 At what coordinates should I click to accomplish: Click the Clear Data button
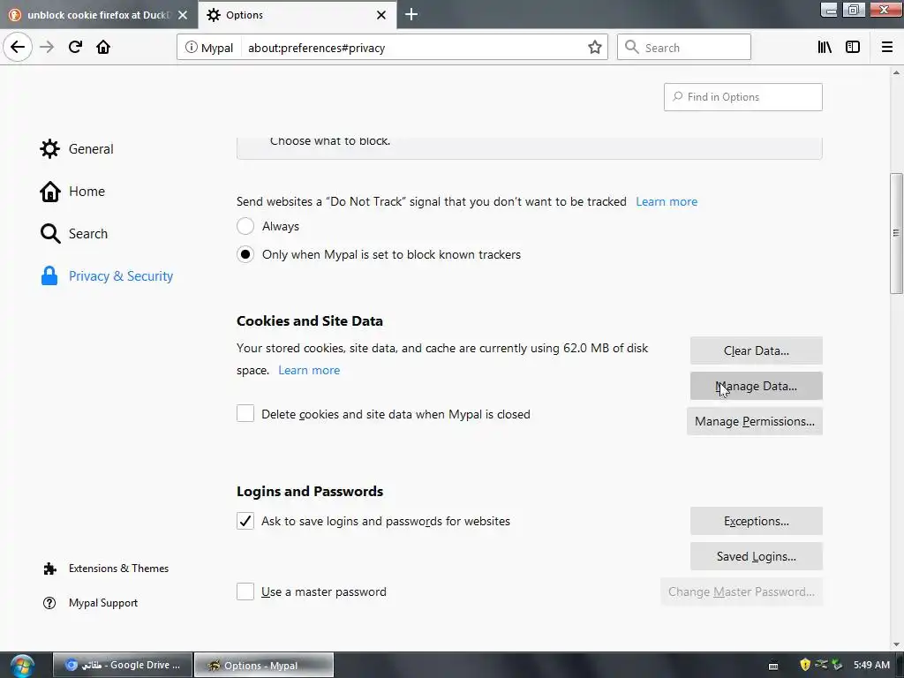(x=756, y=350)
